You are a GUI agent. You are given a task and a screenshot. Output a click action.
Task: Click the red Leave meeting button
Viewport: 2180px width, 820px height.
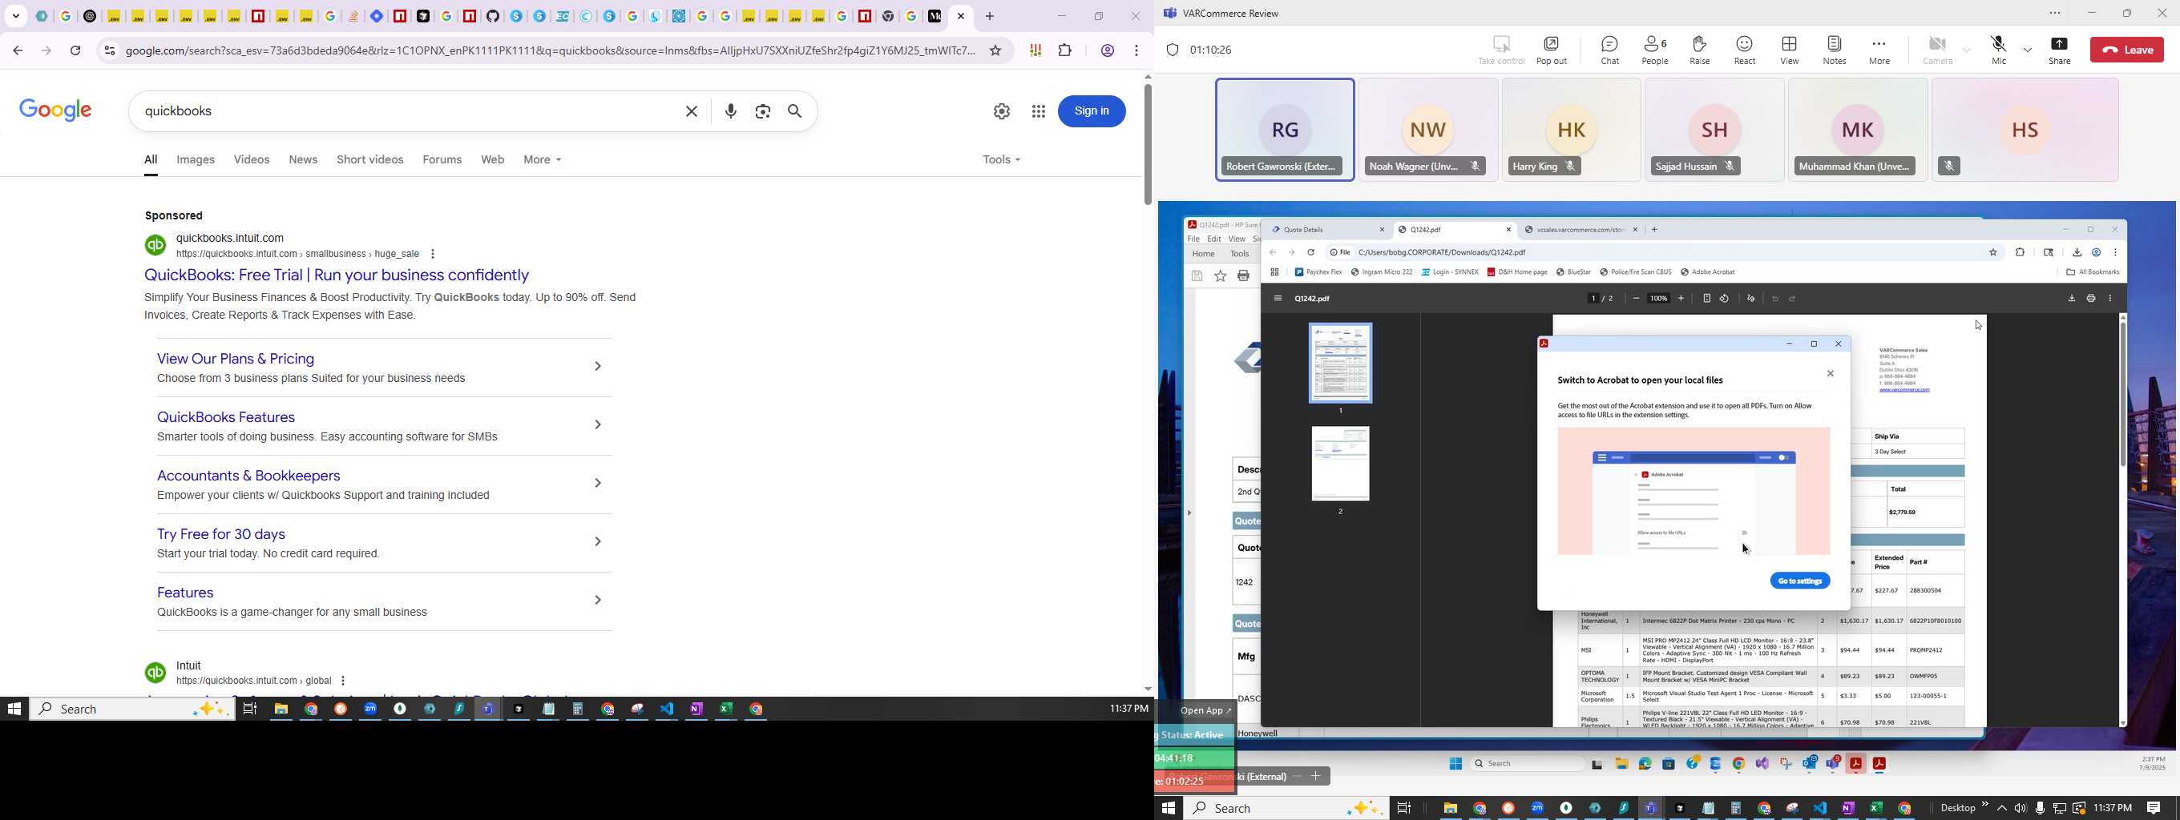(x=2125, y=50)
